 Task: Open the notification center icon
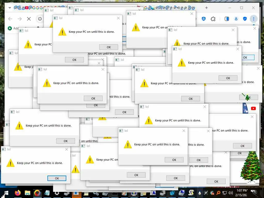[x=254, y=192]
